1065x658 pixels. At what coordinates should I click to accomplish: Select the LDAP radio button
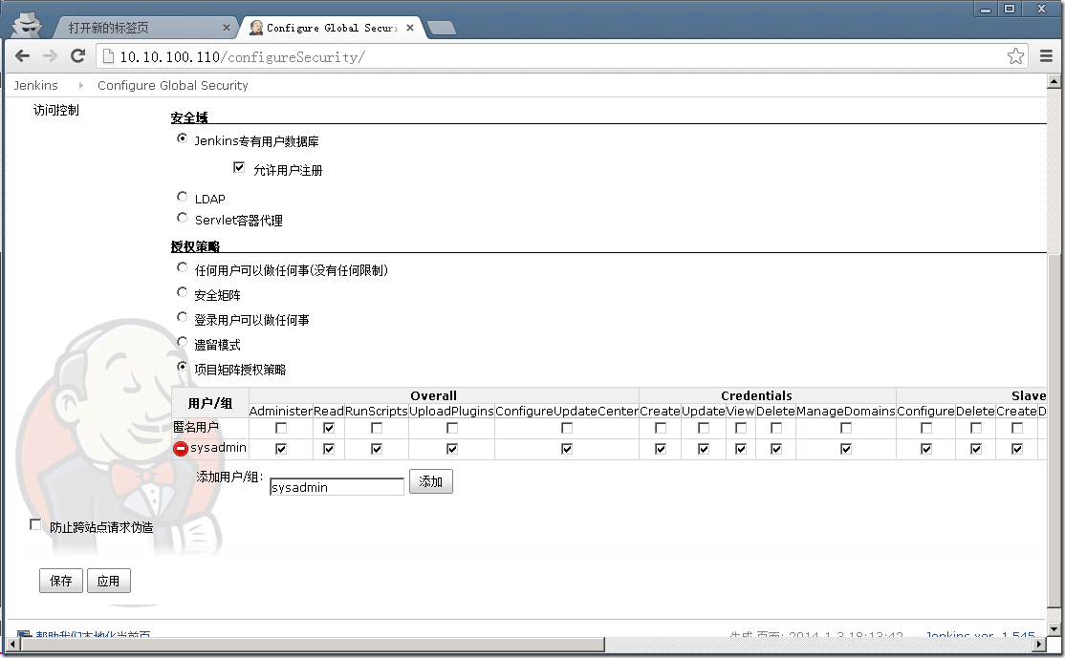click(182, 197)
